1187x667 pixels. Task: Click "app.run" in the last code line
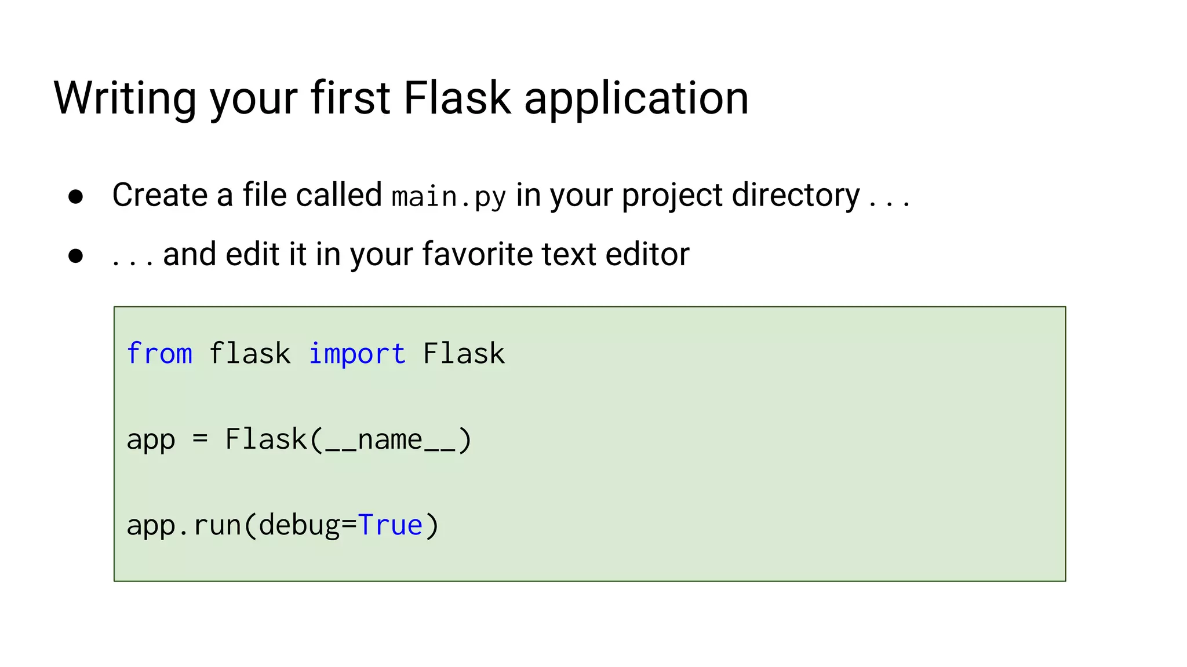pyautogui.click(x=183, y=526)
